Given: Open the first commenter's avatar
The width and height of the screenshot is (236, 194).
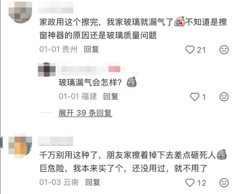Looking at the screenshot, I should 20,12.
